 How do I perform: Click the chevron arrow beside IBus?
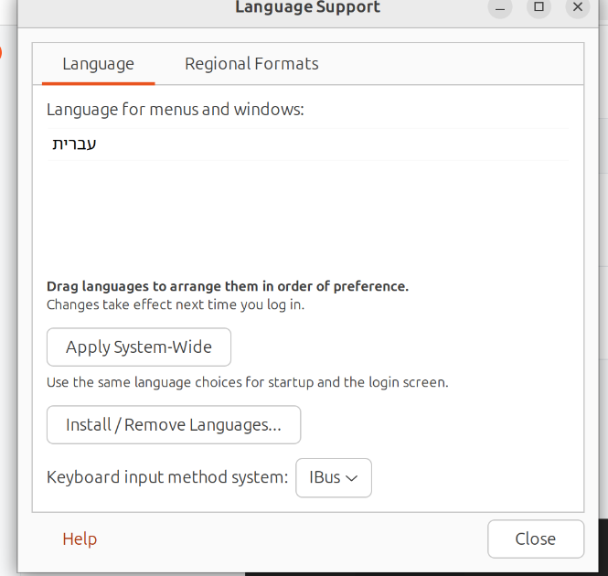[351, 478]
